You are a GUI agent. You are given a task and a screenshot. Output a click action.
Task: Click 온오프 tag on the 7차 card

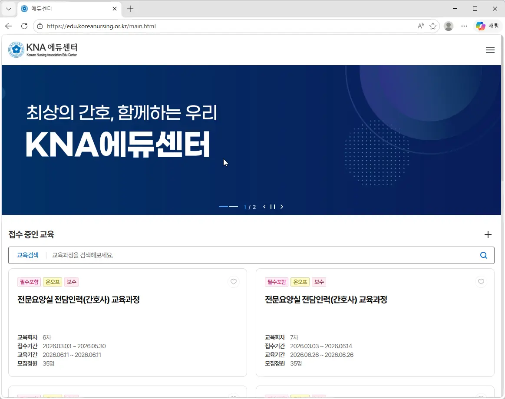coord(300,282)
